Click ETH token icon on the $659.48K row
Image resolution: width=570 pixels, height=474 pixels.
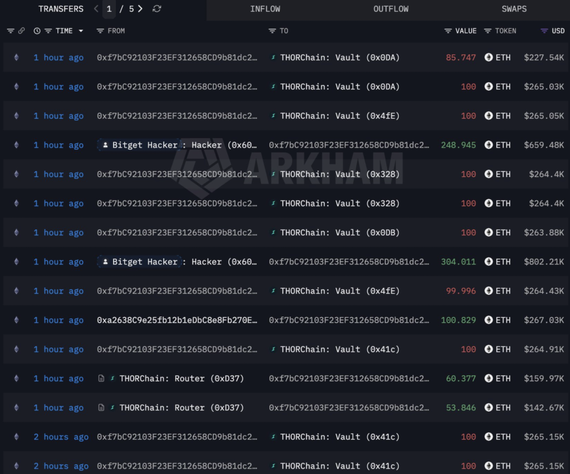489,145
